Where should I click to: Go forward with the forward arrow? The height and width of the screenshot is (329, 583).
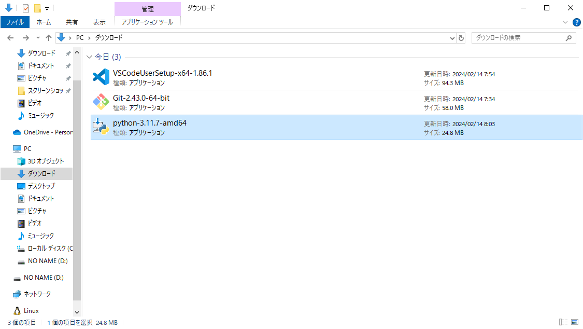click(25, 37)
